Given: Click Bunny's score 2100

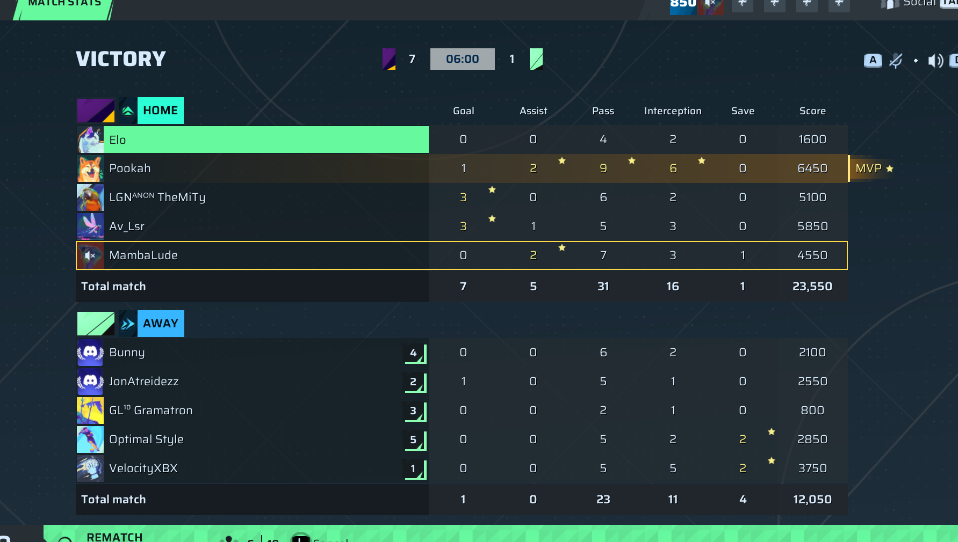Looking at the screenshot, I should (812, 353).
